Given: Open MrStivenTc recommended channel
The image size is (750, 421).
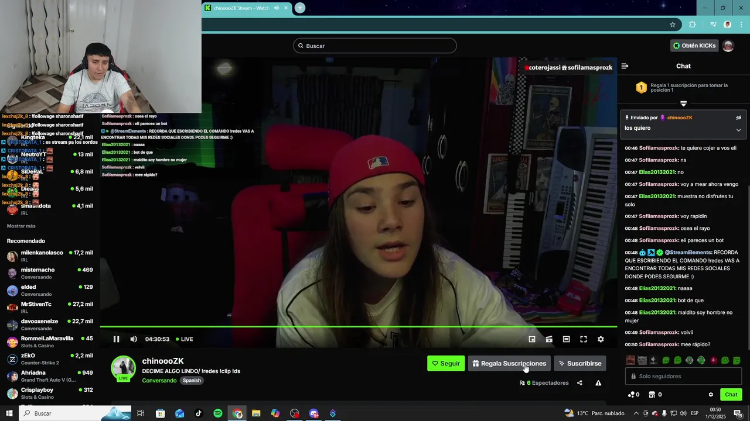Looking at the screenshot, I should click(x=50, y=307).
